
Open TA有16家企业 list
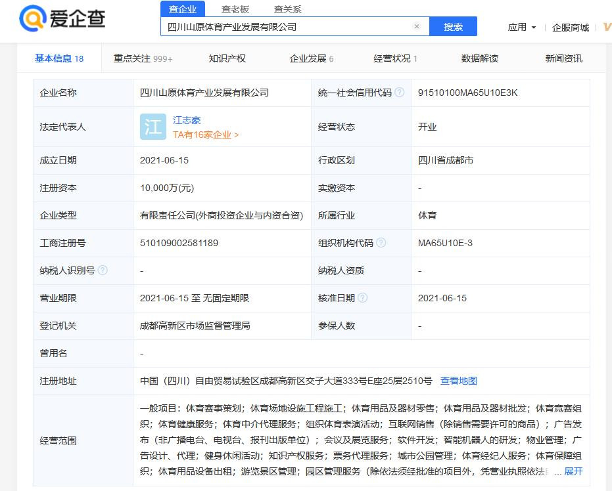(x=206, y=135)
